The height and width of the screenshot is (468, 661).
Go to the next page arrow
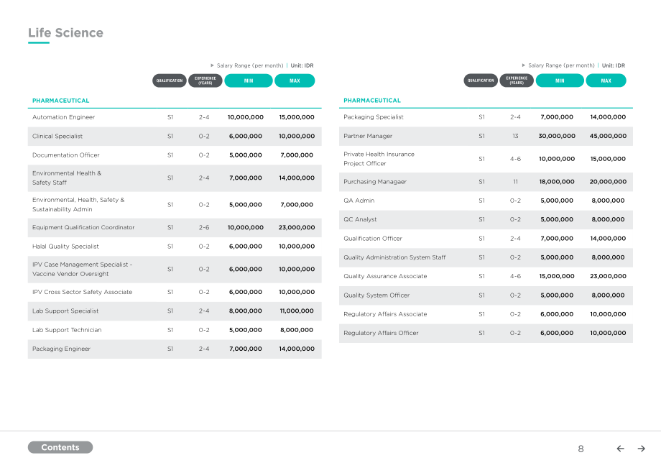pyautogui.click(x=641, y=449)
